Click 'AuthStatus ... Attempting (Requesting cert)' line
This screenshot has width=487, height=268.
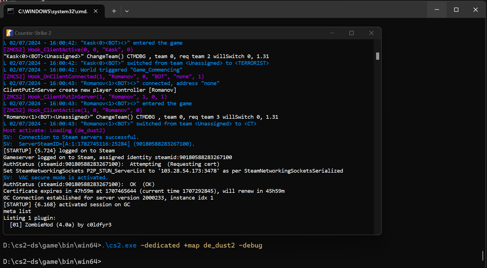(111, 164)
